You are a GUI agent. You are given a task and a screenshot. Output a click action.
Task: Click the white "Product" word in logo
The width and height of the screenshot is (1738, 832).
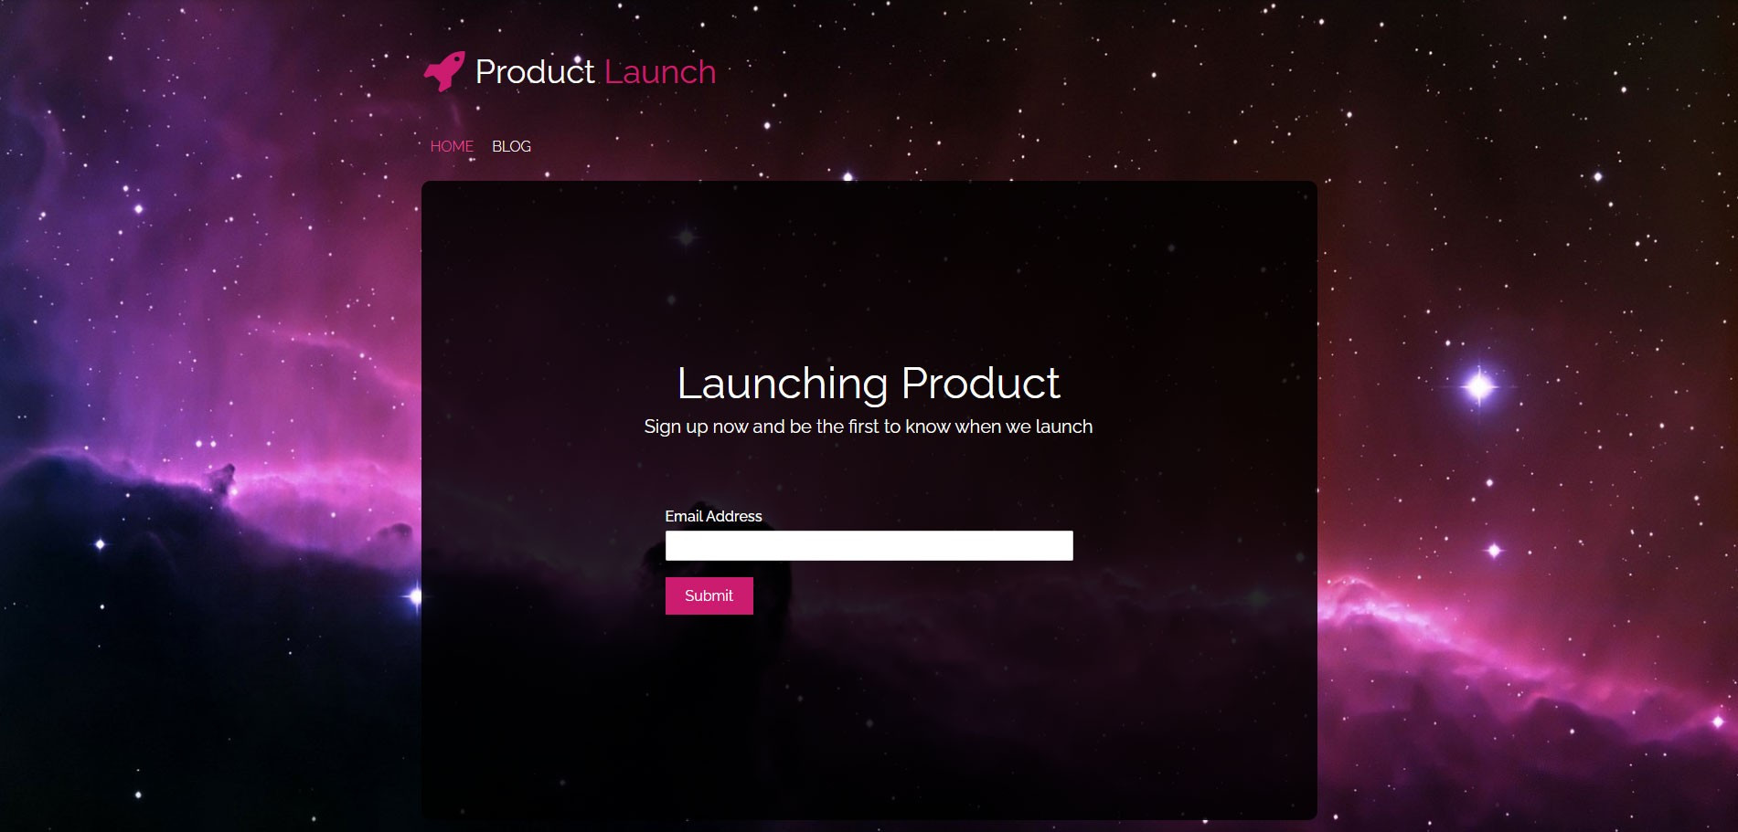(535, 72)
